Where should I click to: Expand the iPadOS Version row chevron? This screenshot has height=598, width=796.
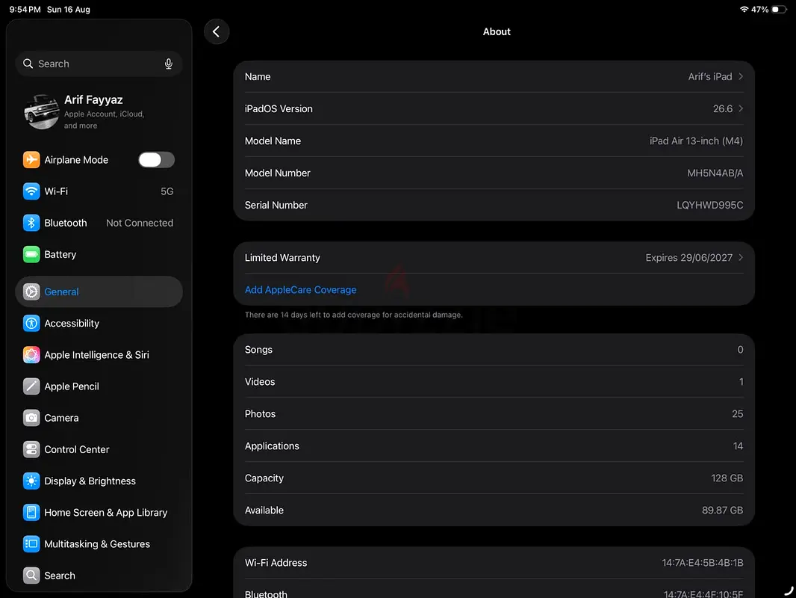[741, 108]
